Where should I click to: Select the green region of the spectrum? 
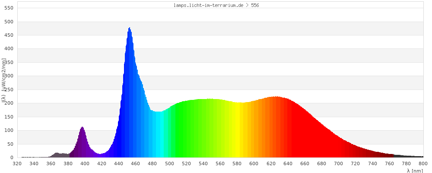[x=194, y=130]
